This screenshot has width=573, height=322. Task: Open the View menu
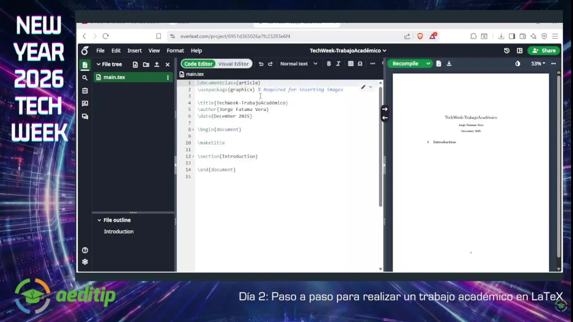tap(154, 51)
